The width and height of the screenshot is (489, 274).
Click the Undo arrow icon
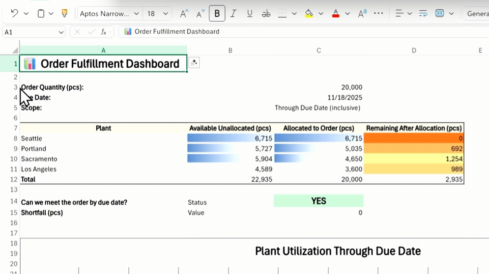click(14, 14)
